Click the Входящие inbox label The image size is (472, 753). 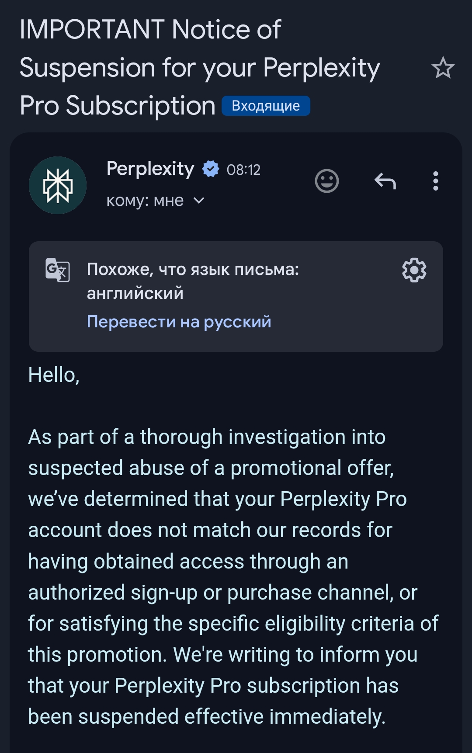click(266, 106)
